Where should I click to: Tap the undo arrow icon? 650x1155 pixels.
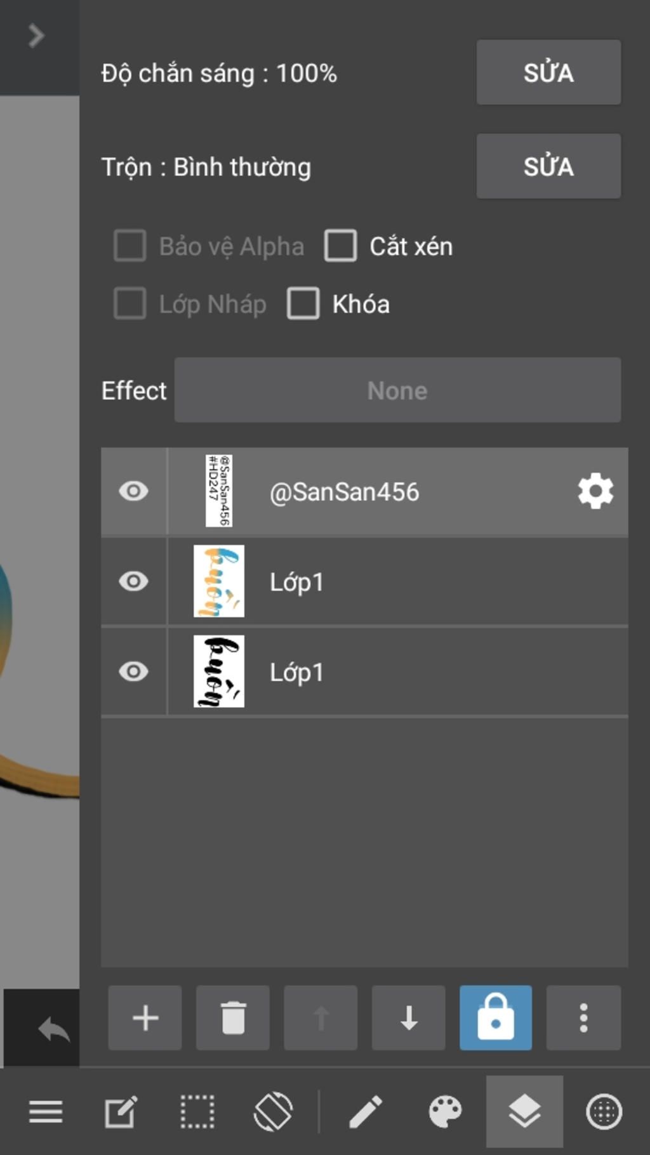(x=53, y=1029)
